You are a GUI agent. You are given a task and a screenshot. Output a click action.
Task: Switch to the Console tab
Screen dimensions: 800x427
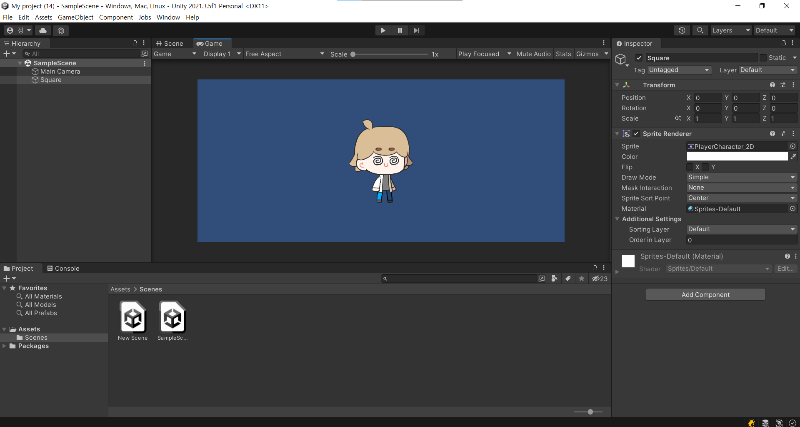point(63,269)
